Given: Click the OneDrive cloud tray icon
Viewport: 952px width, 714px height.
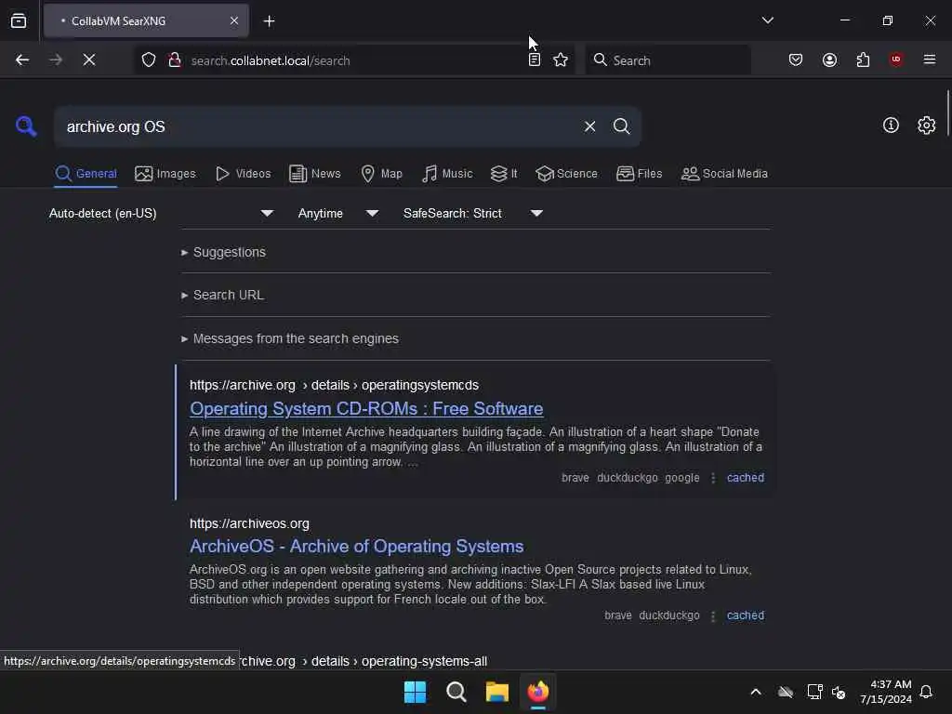Looking at the screenshot, I should 786,692.
